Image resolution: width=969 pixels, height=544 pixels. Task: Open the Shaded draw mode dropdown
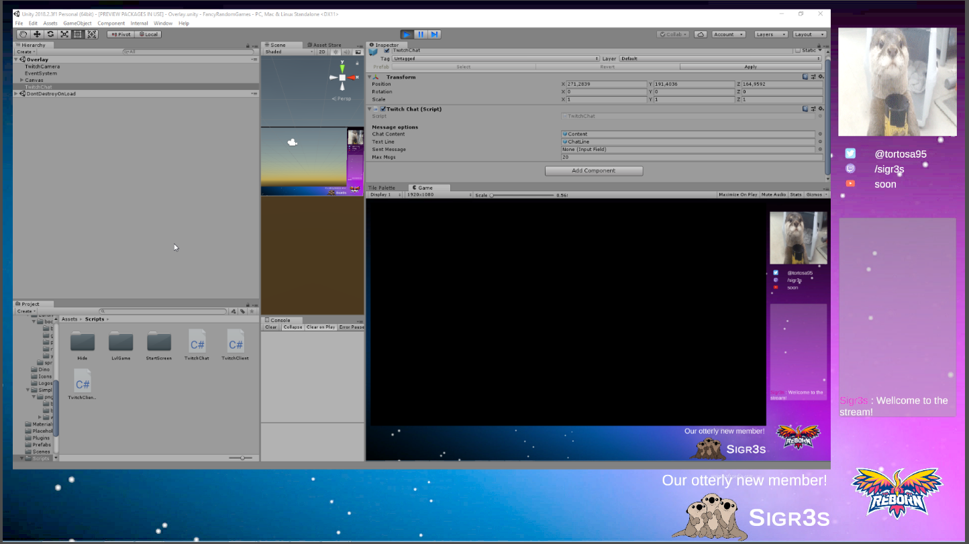289,52
